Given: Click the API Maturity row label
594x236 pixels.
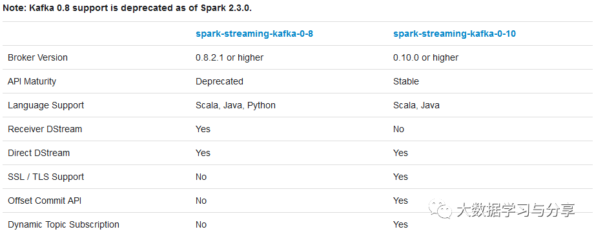Looking at the screenshot, I should coord(32,81).
